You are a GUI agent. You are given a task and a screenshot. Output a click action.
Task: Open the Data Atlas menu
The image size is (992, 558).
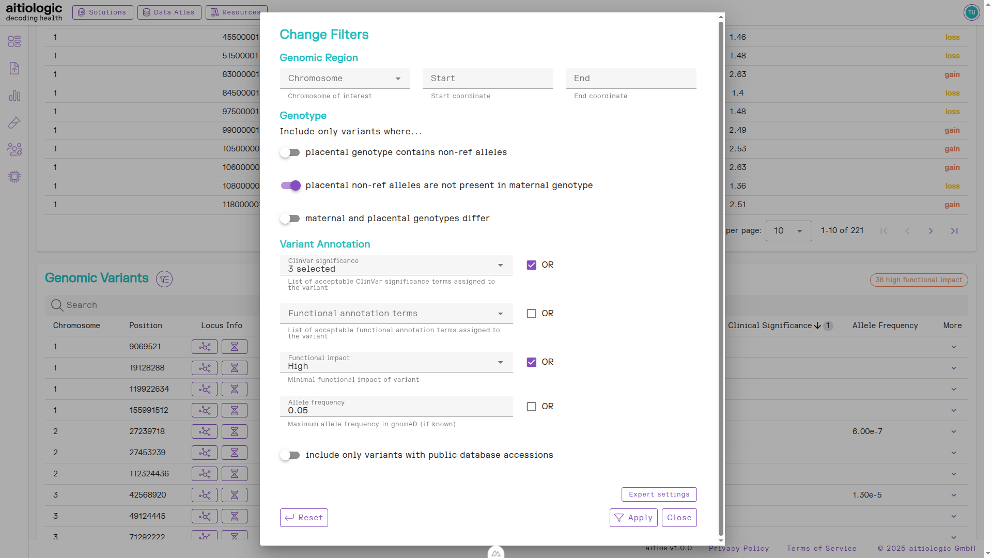pyautogui.click(x=169, y=12)
